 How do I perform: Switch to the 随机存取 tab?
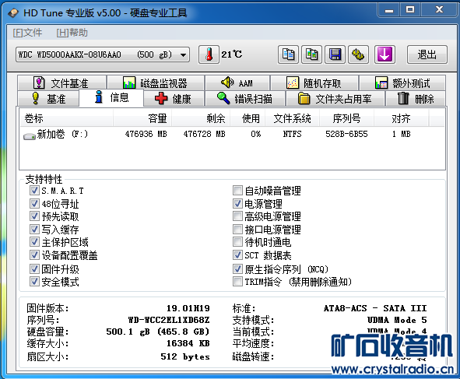point(314,83)
